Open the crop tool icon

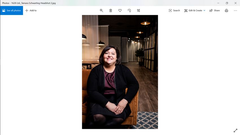[x=139, y=10]
